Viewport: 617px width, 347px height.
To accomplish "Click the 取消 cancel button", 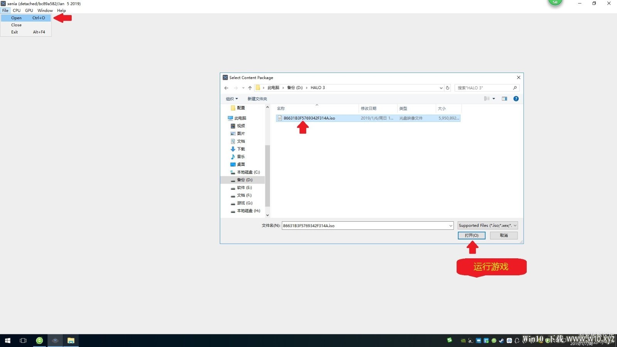I will [x=504, y=236].
